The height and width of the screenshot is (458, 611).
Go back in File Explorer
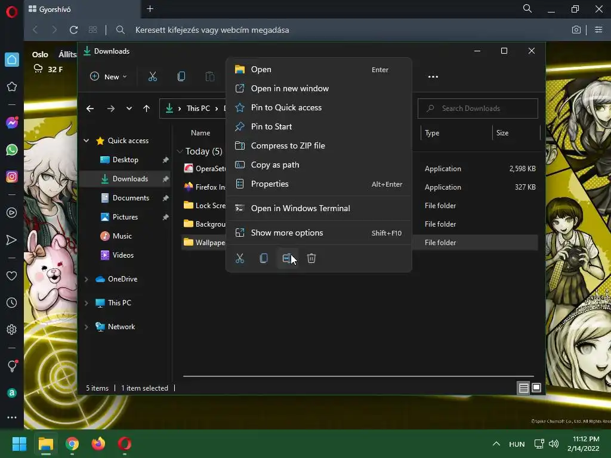(90, 109)
